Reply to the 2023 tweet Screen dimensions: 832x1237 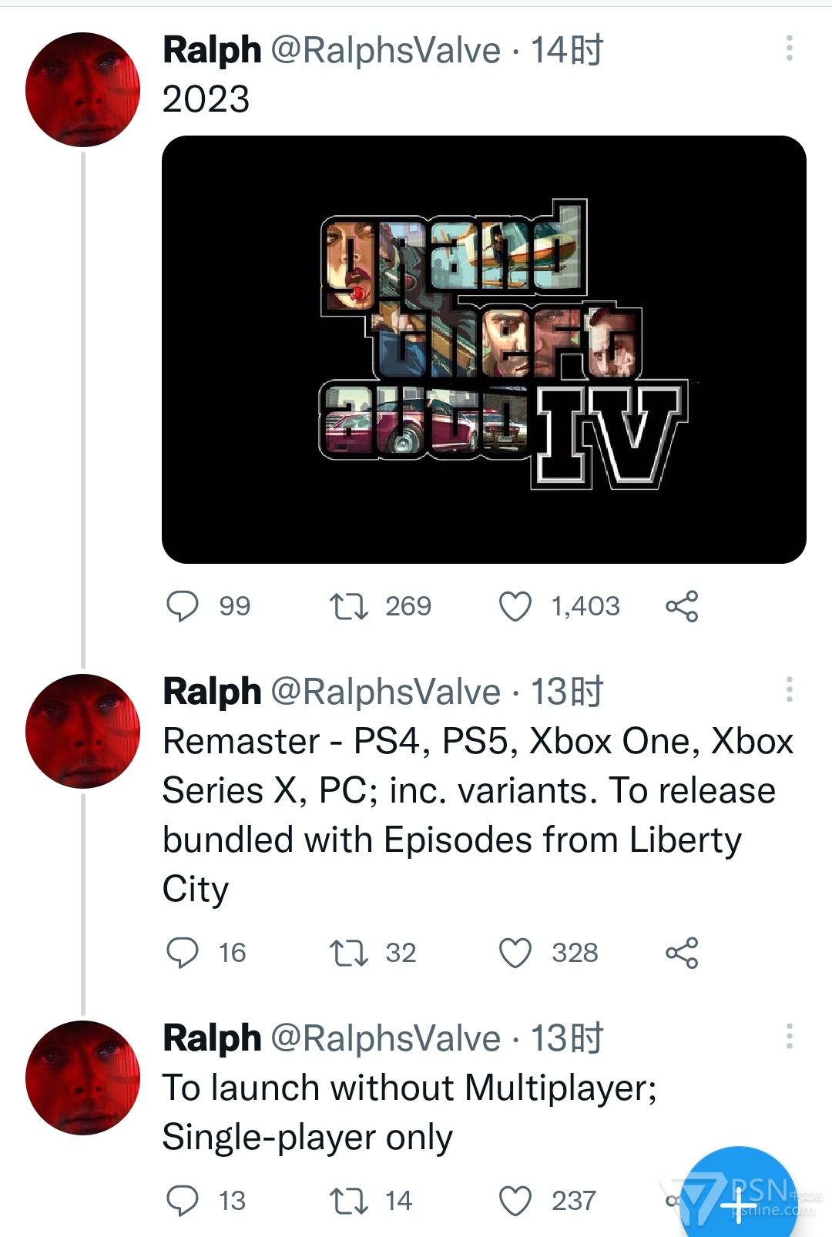[x=183, y=606]
